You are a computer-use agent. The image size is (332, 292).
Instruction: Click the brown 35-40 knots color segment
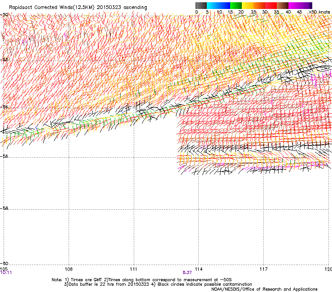point(283,5)
